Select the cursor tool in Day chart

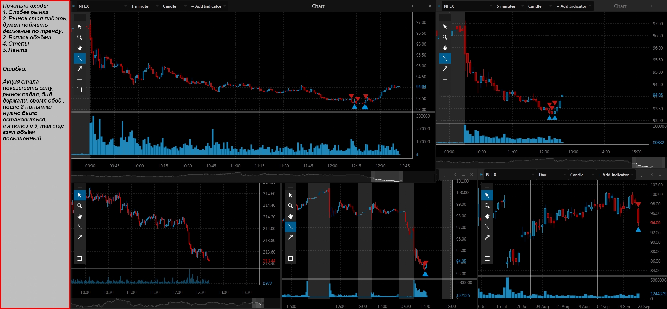487,195
